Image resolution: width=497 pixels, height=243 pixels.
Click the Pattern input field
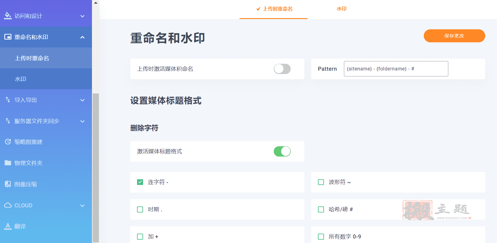[x=396, y=69]
